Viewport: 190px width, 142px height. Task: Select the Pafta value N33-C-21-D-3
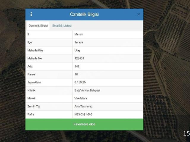pyautogui.click(x=83, y=114)
